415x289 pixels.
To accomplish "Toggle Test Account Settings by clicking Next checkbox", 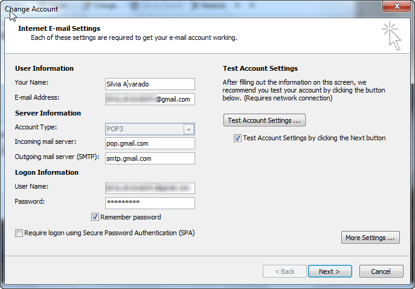I will click(238, 138).
